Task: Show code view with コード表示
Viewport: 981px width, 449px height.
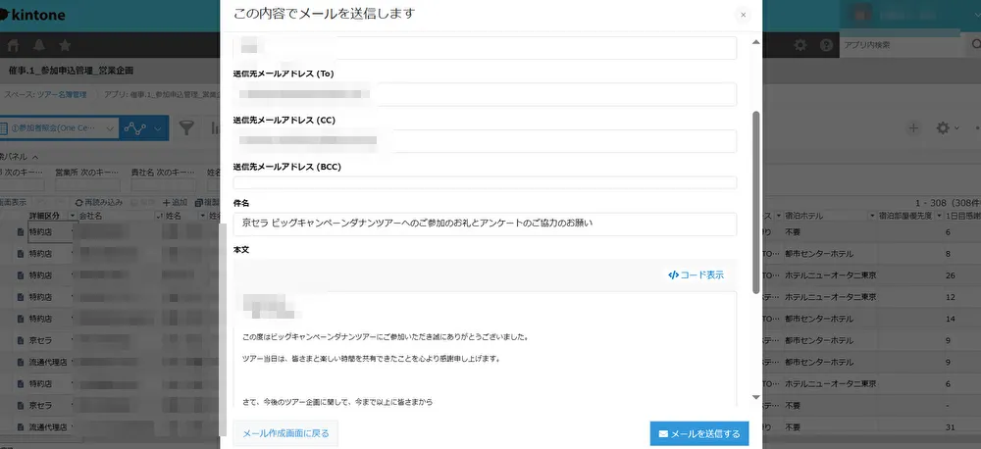Action: (696, 274)
